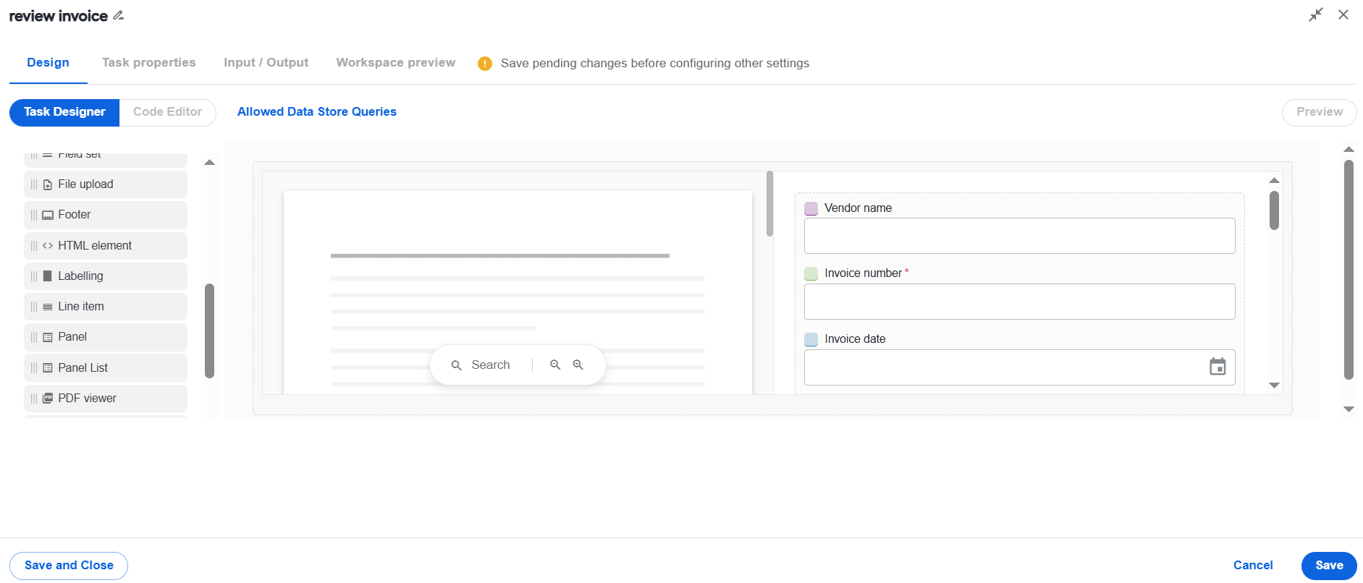The image size is (1363, 583).
Task: Click the drag handle of Panel List
Action: tap(34, 368)
